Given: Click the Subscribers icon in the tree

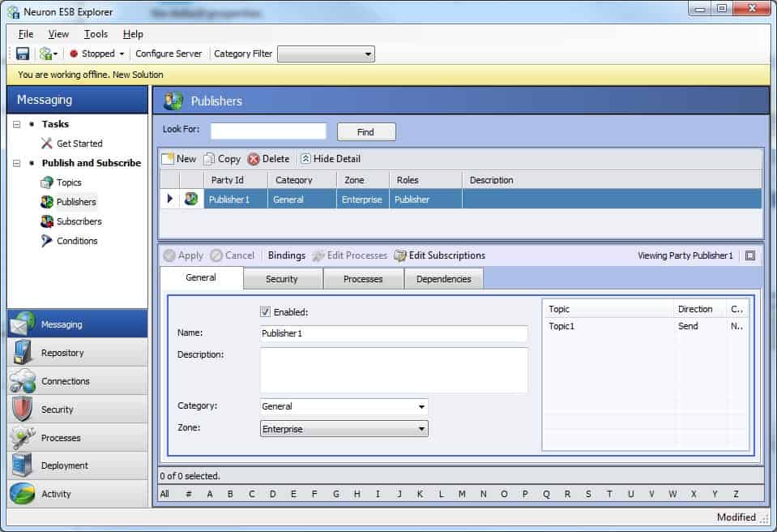Looking at the screenshot, I should (x=46, y=221).
